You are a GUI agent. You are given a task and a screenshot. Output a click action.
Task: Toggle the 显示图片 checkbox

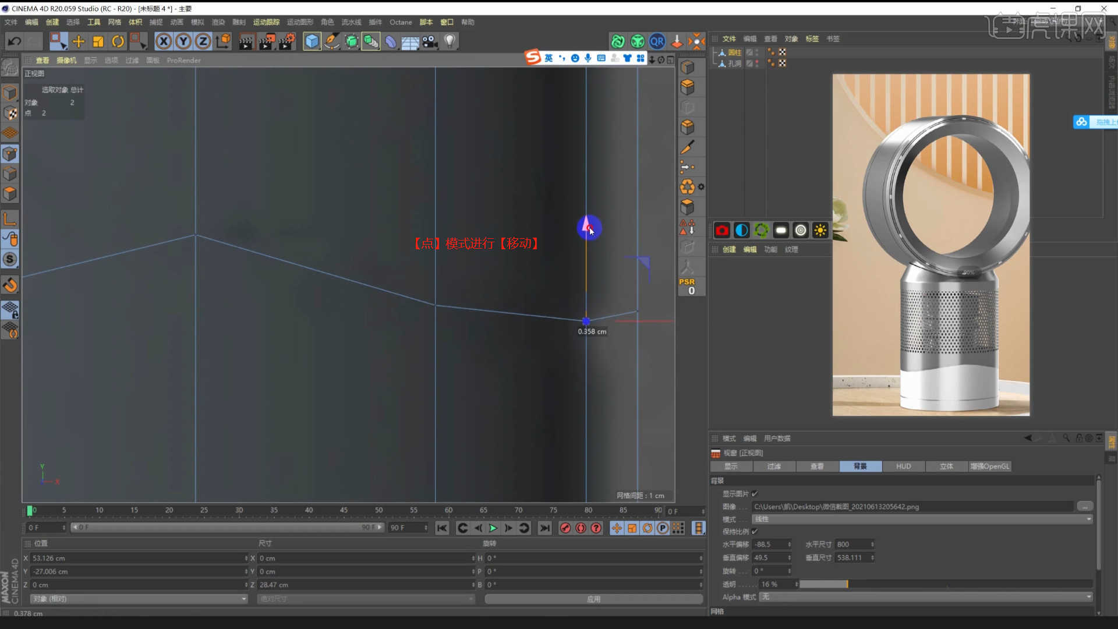[755, 494]
